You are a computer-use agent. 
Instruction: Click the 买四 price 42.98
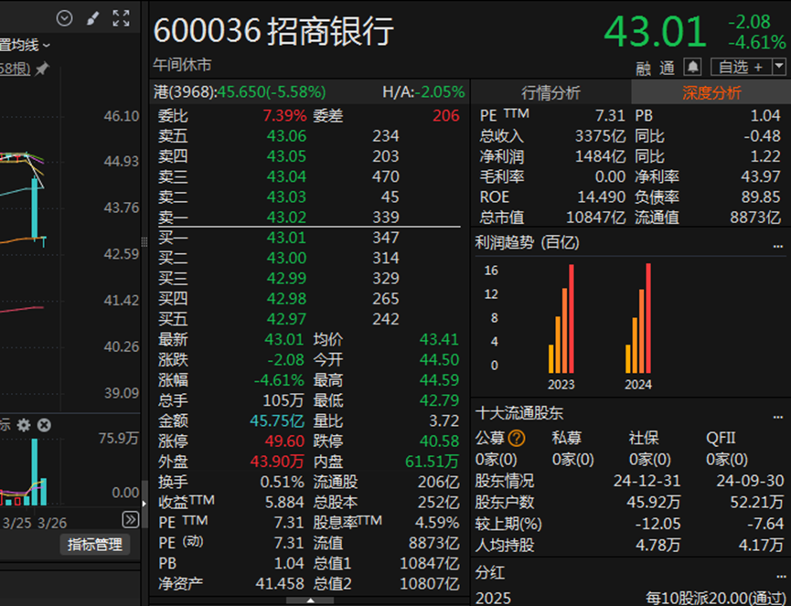[286, 299]
